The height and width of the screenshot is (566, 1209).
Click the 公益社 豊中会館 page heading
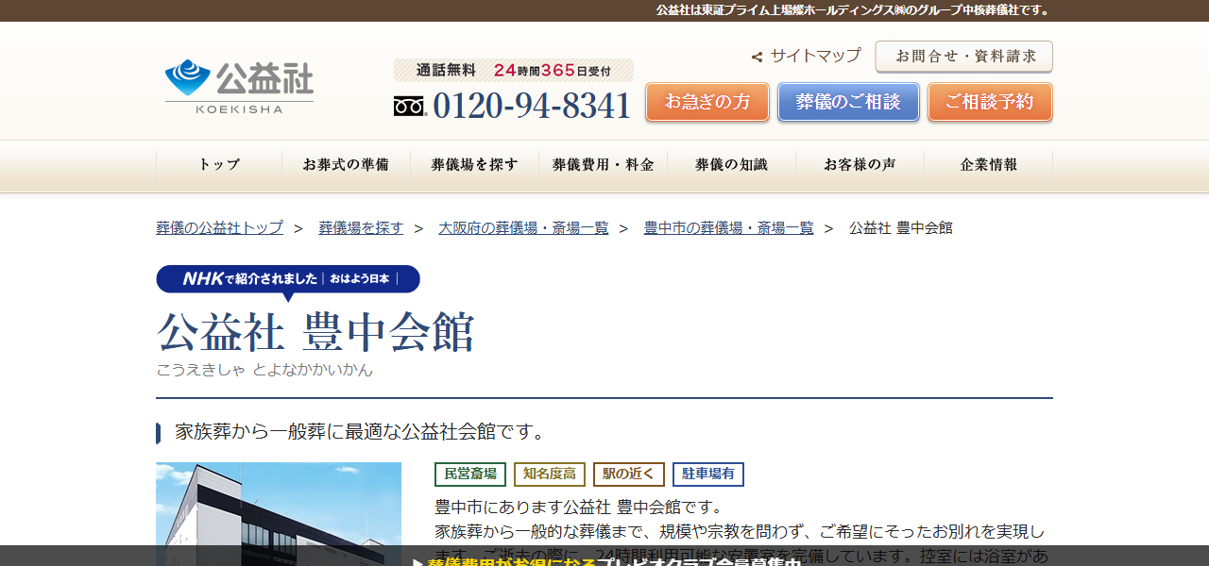coord(315,332)
